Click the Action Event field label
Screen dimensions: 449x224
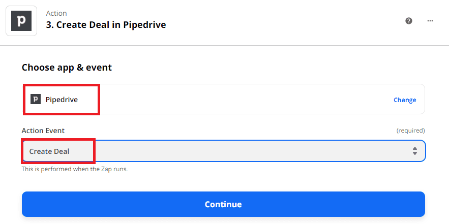pos(43,131)
